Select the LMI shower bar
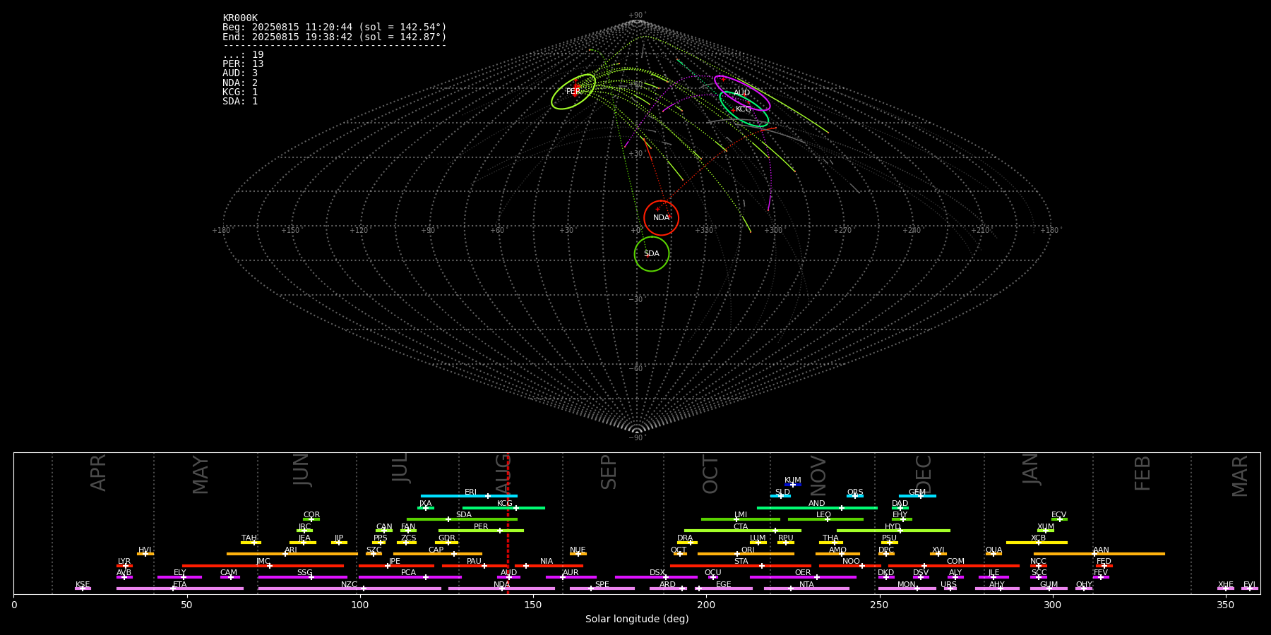This screenshot has width=1271, height=635. (x=741, y=519)
